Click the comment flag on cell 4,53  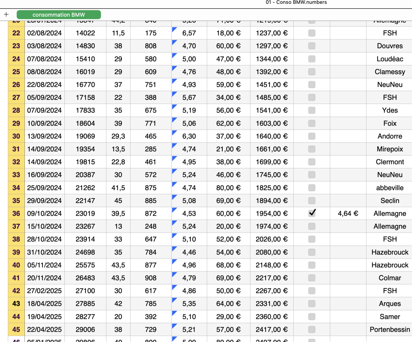coord(174,210)
